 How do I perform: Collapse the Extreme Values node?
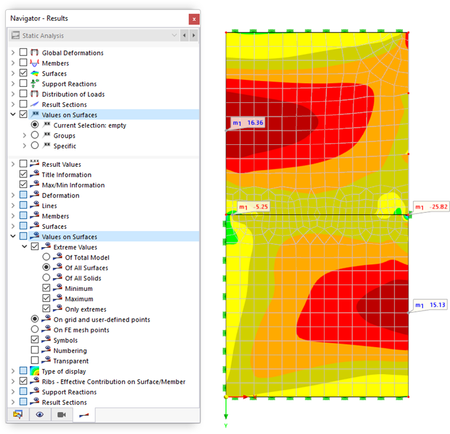[24, 247]
